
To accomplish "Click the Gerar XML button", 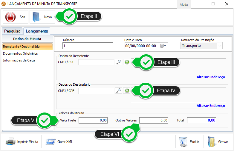I will coord(59,142).
